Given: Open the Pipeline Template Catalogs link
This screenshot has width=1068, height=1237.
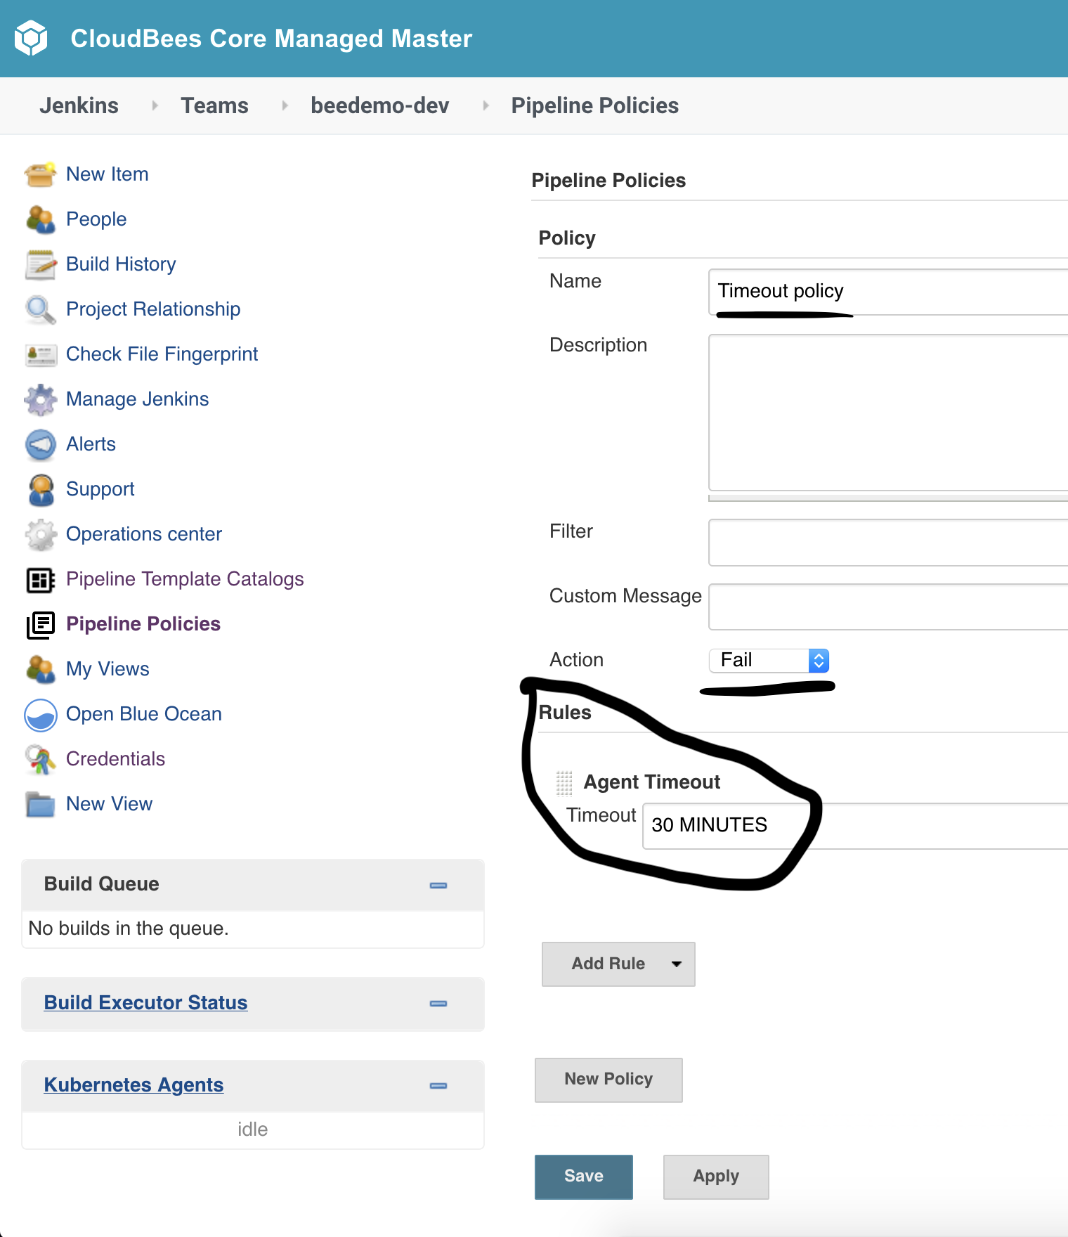Looking at the screenshot, I should point(185,579).
